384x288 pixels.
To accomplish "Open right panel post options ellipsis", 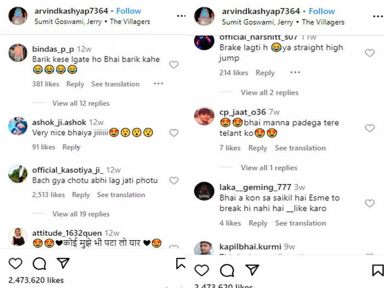I will 377,16.
